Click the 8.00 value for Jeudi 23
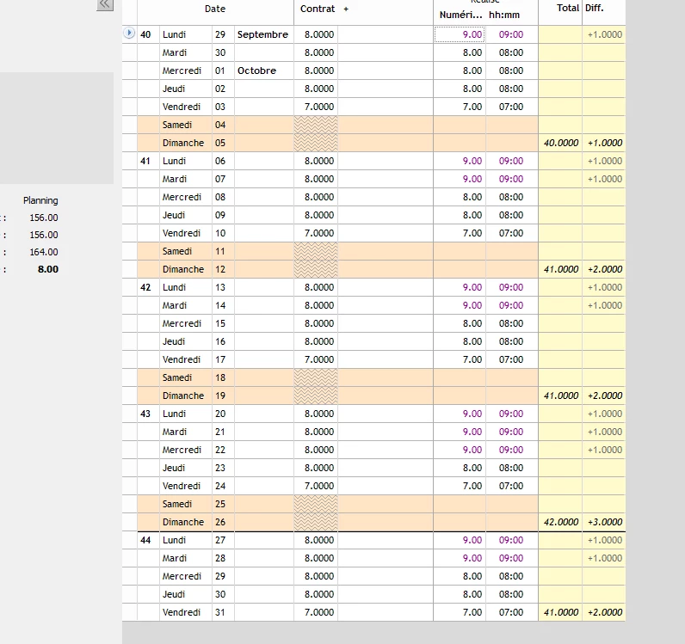Viewport: 685px width, 644px height. click(x=472, y=468)
